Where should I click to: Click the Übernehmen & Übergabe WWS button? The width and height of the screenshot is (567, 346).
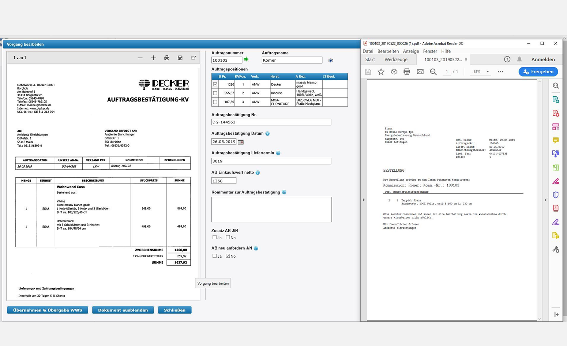48,310
